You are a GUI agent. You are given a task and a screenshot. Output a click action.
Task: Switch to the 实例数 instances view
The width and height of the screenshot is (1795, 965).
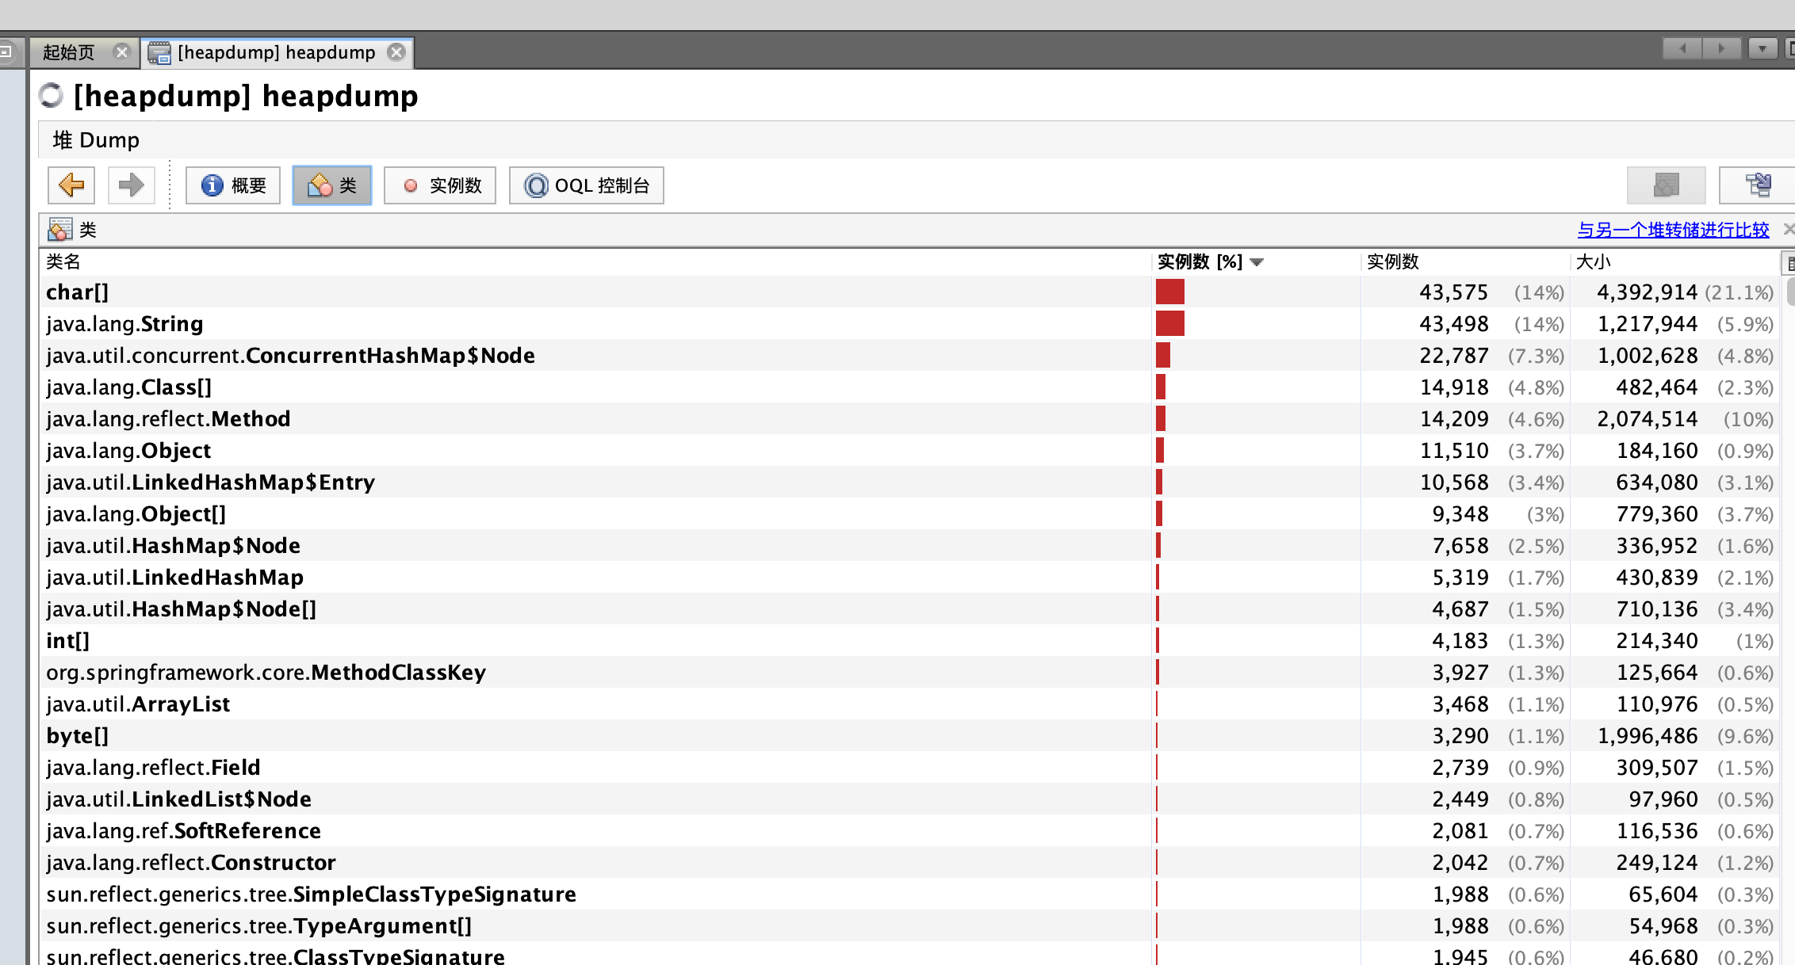(x=440, y=185)
